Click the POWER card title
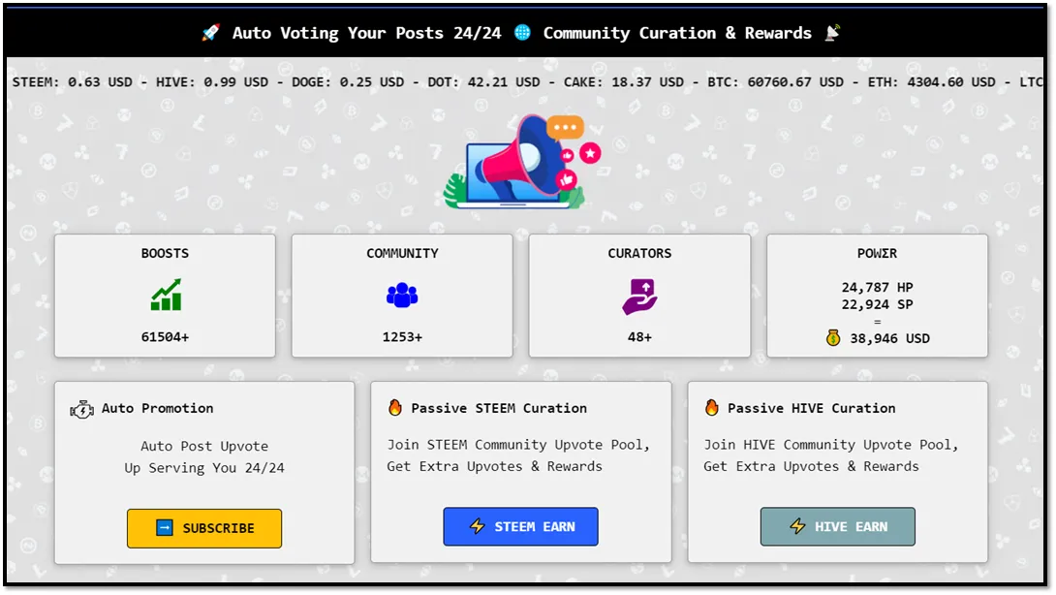Image resolution: width=1056 pixels, height=595 pixels. (877, 253)
